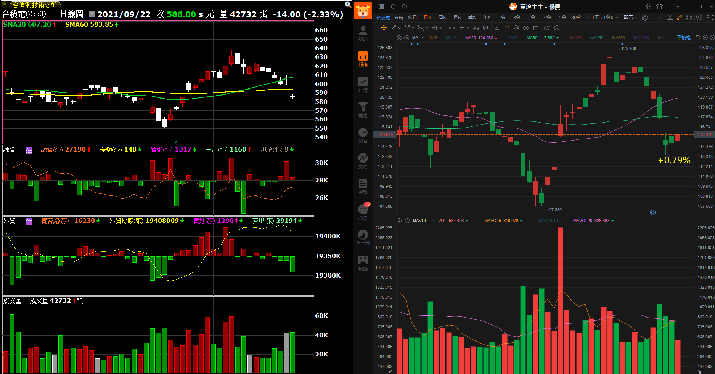This screenshot has width=715, height=374.
Task: Open the 牛牛圈 community sidebar icon
Action: tap(363, 237)
